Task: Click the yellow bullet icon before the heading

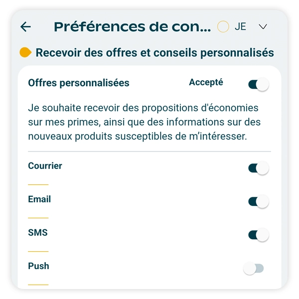Action: coord(25,52)
